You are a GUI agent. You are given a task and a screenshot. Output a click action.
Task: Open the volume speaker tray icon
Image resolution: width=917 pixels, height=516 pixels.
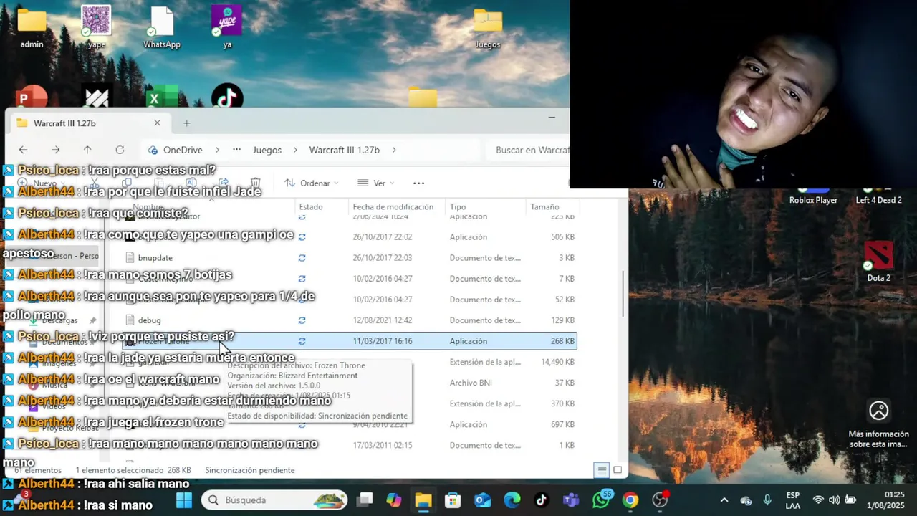(x=834, y=500)
